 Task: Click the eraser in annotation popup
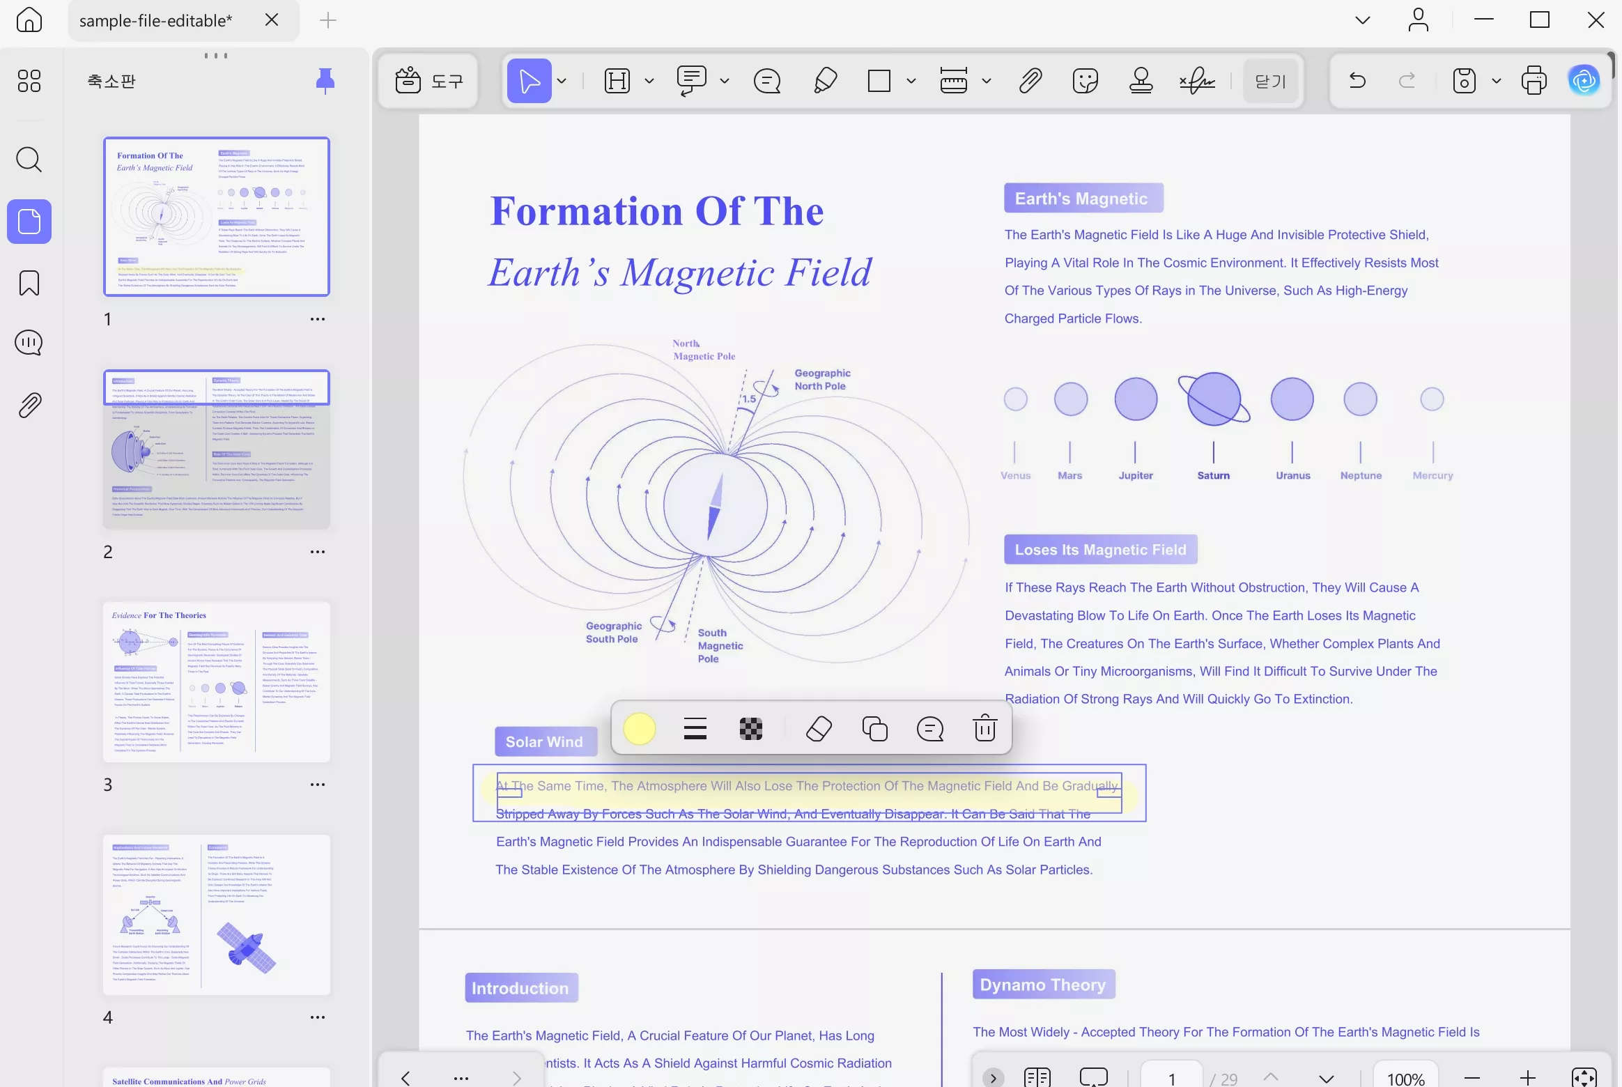(819, 729)
